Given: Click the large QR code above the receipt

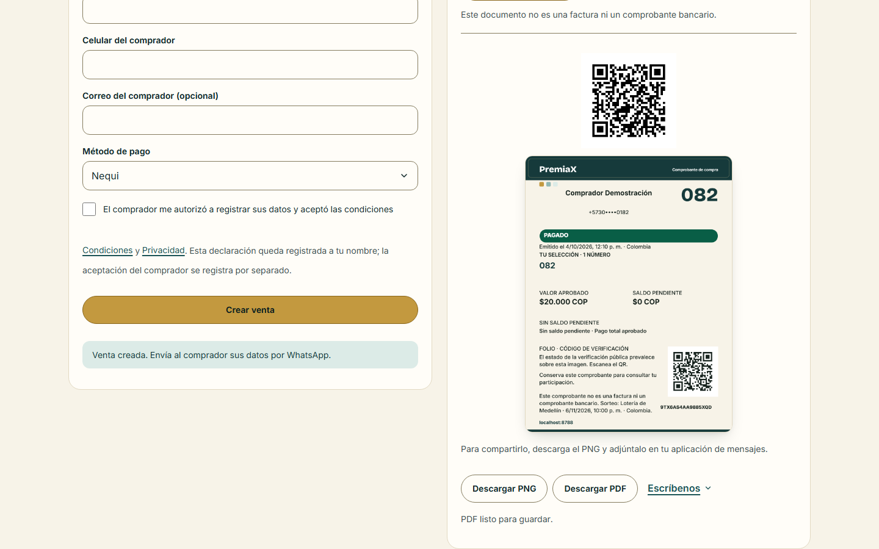Looking at the screenshot, I should point(629,101).
